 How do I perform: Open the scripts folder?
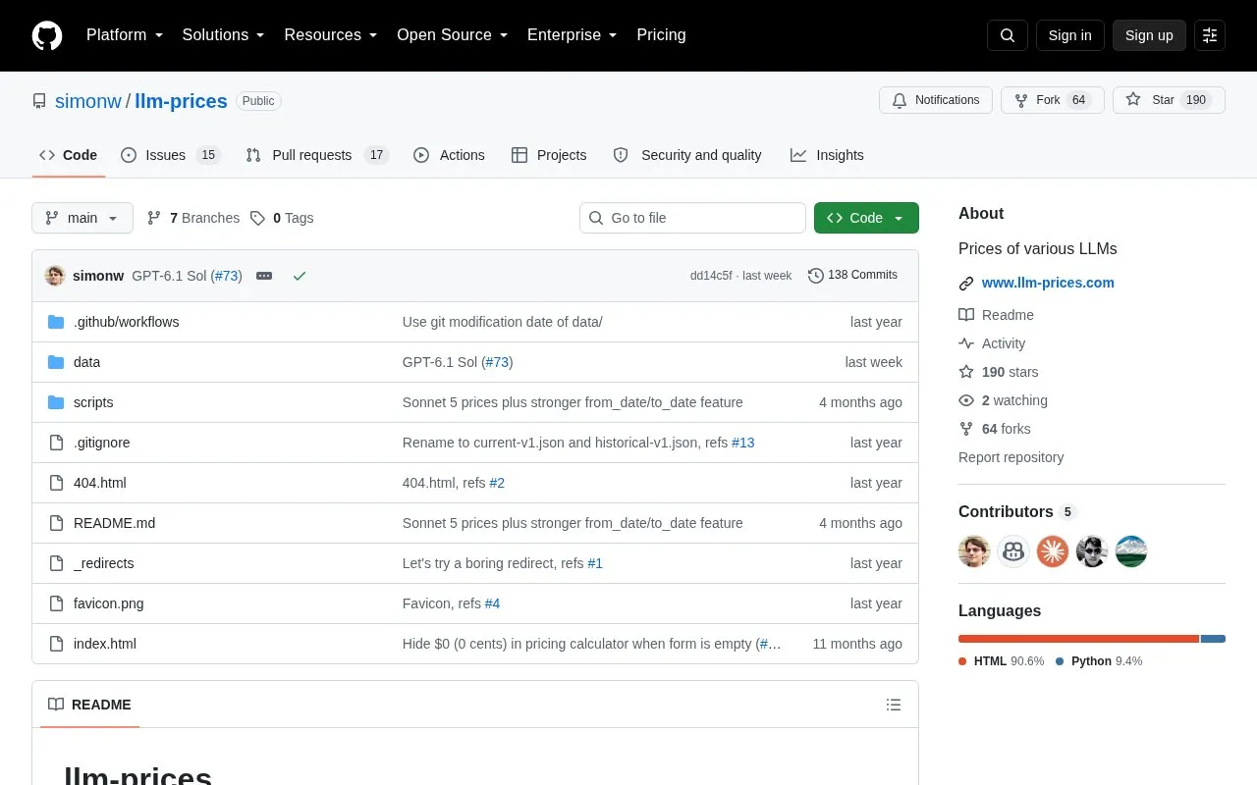[93, 402]
